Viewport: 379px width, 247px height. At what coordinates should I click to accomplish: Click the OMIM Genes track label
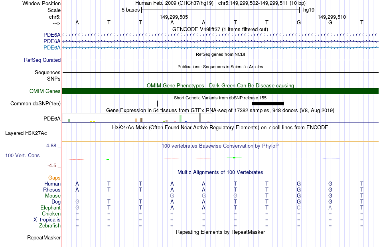[x=45, y=91]
